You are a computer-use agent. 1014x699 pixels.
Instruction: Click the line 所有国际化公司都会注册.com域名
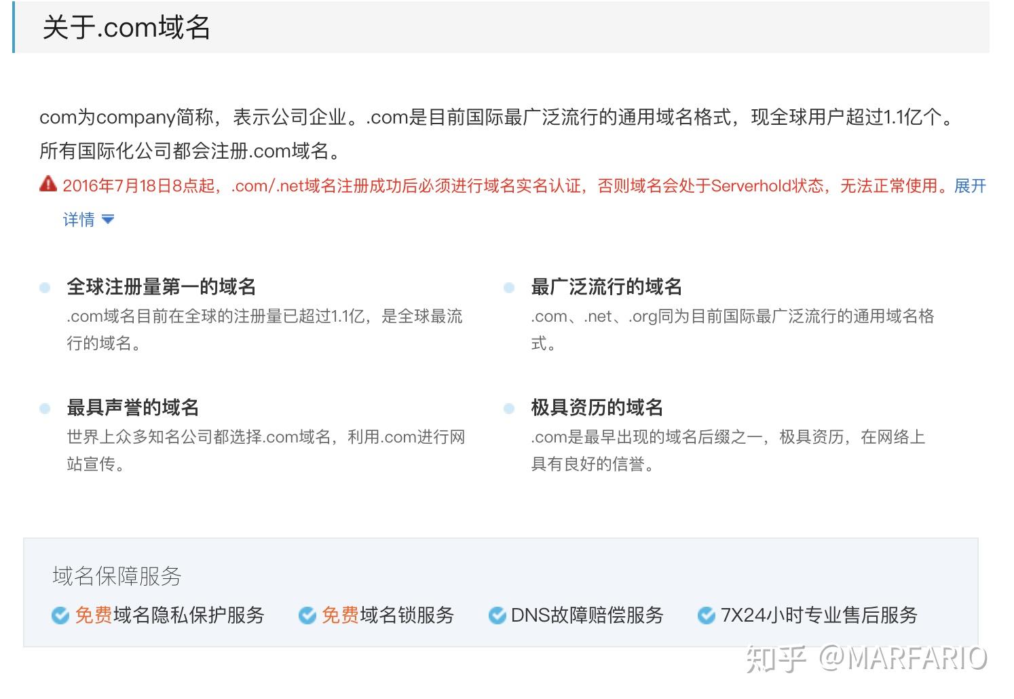coord(191,151)
